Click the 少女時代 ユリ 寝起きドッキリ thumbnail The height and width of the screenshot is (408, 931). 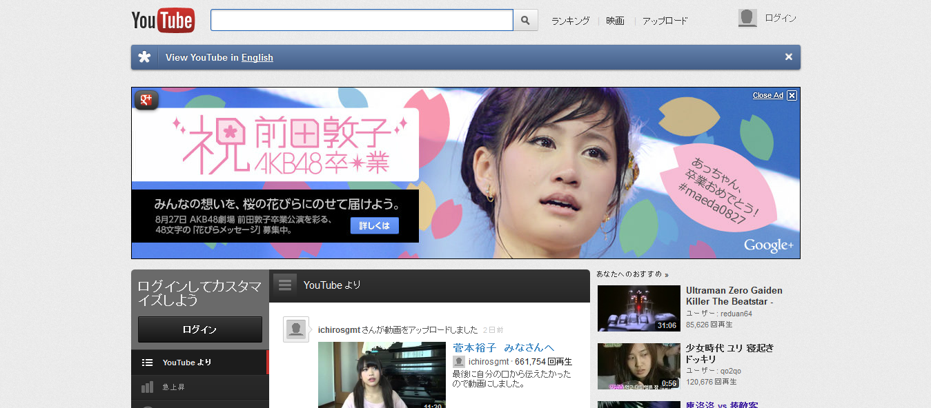(x=638, y=366)
